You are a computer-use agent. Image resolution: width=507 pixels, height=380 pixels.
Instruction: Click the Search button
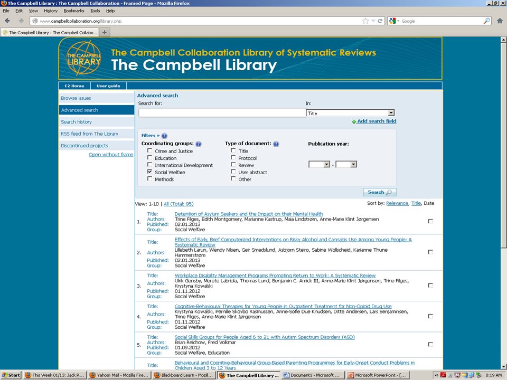380,192
